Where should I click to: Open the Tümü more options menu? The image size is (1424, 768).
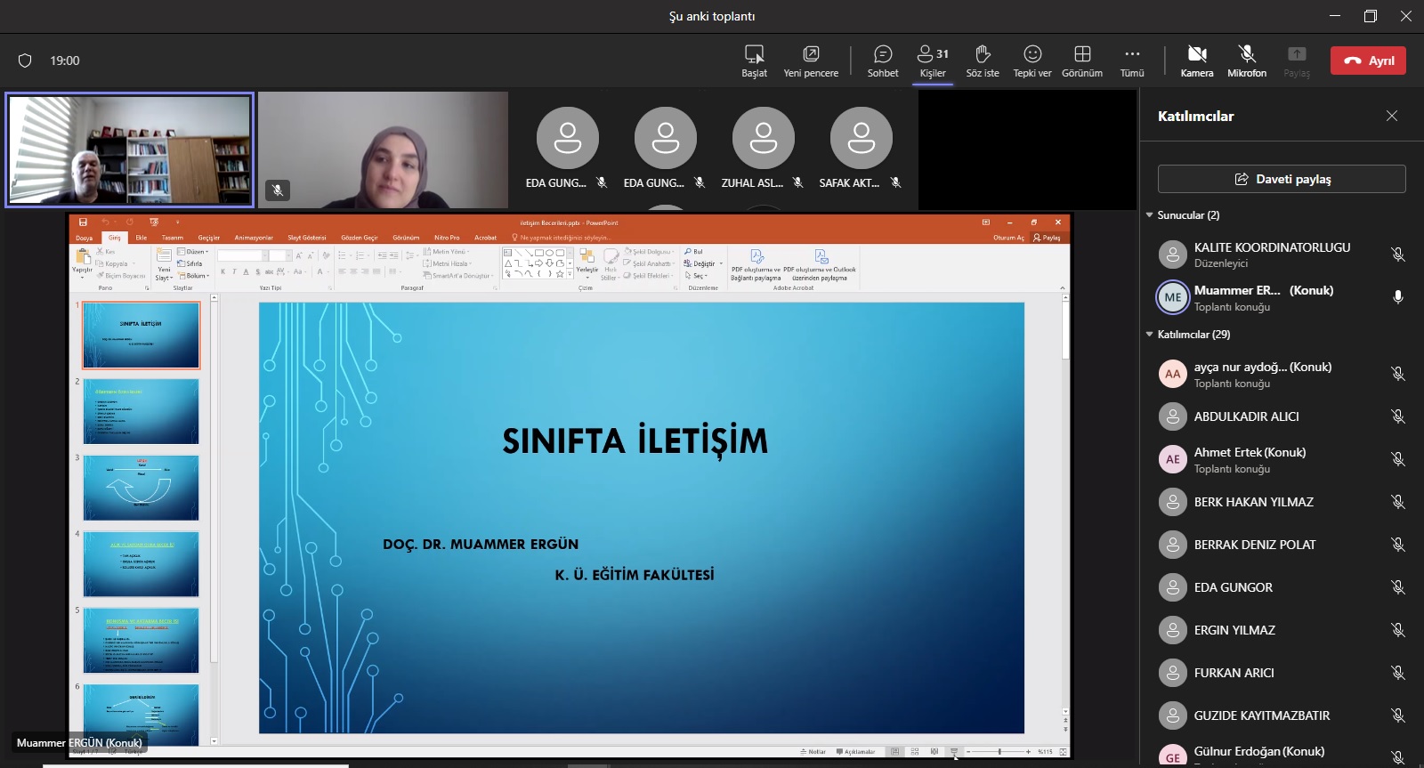[x=1132, y=61]
